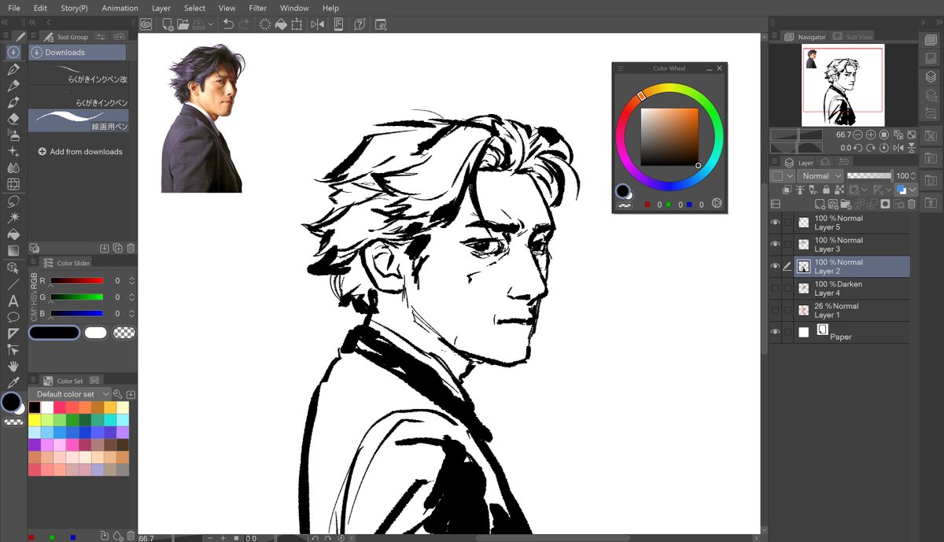Viewport: 944px width, 542px height.
Task: Click the green G color slider
Action: click(77, 297)
